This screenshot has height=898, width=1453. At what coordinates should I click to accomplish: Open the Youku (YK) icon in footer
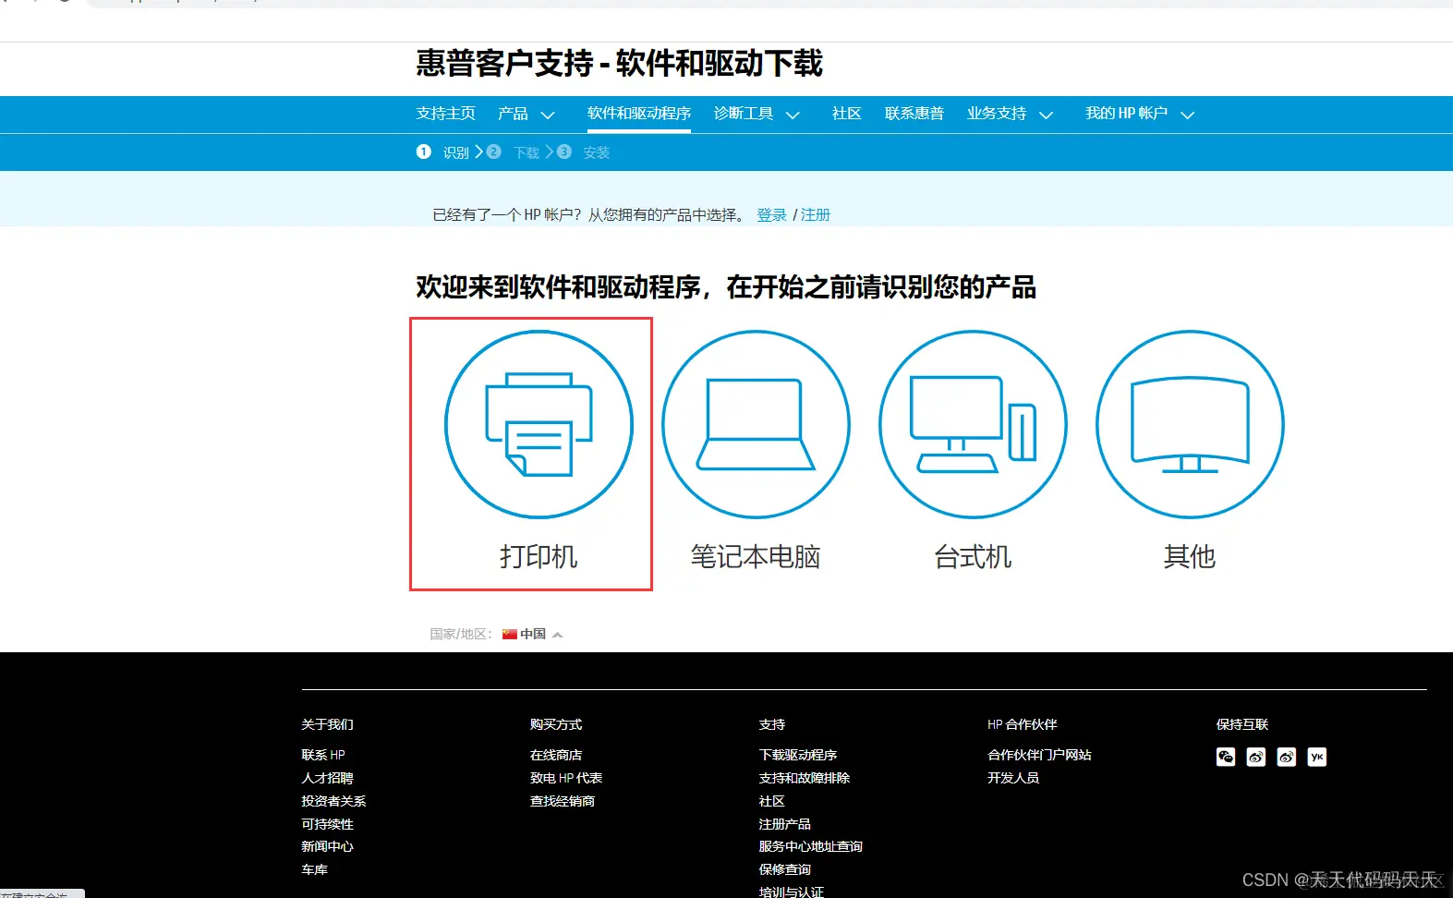[1317, 757]
